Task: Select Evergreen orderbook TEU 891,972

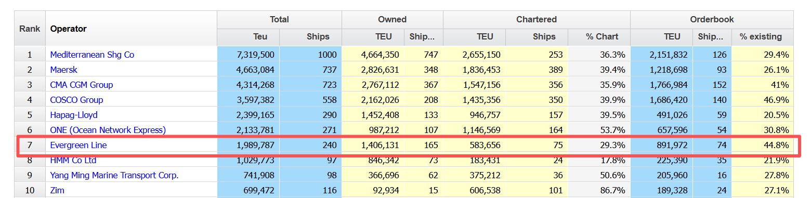Action: pos(661,145)
